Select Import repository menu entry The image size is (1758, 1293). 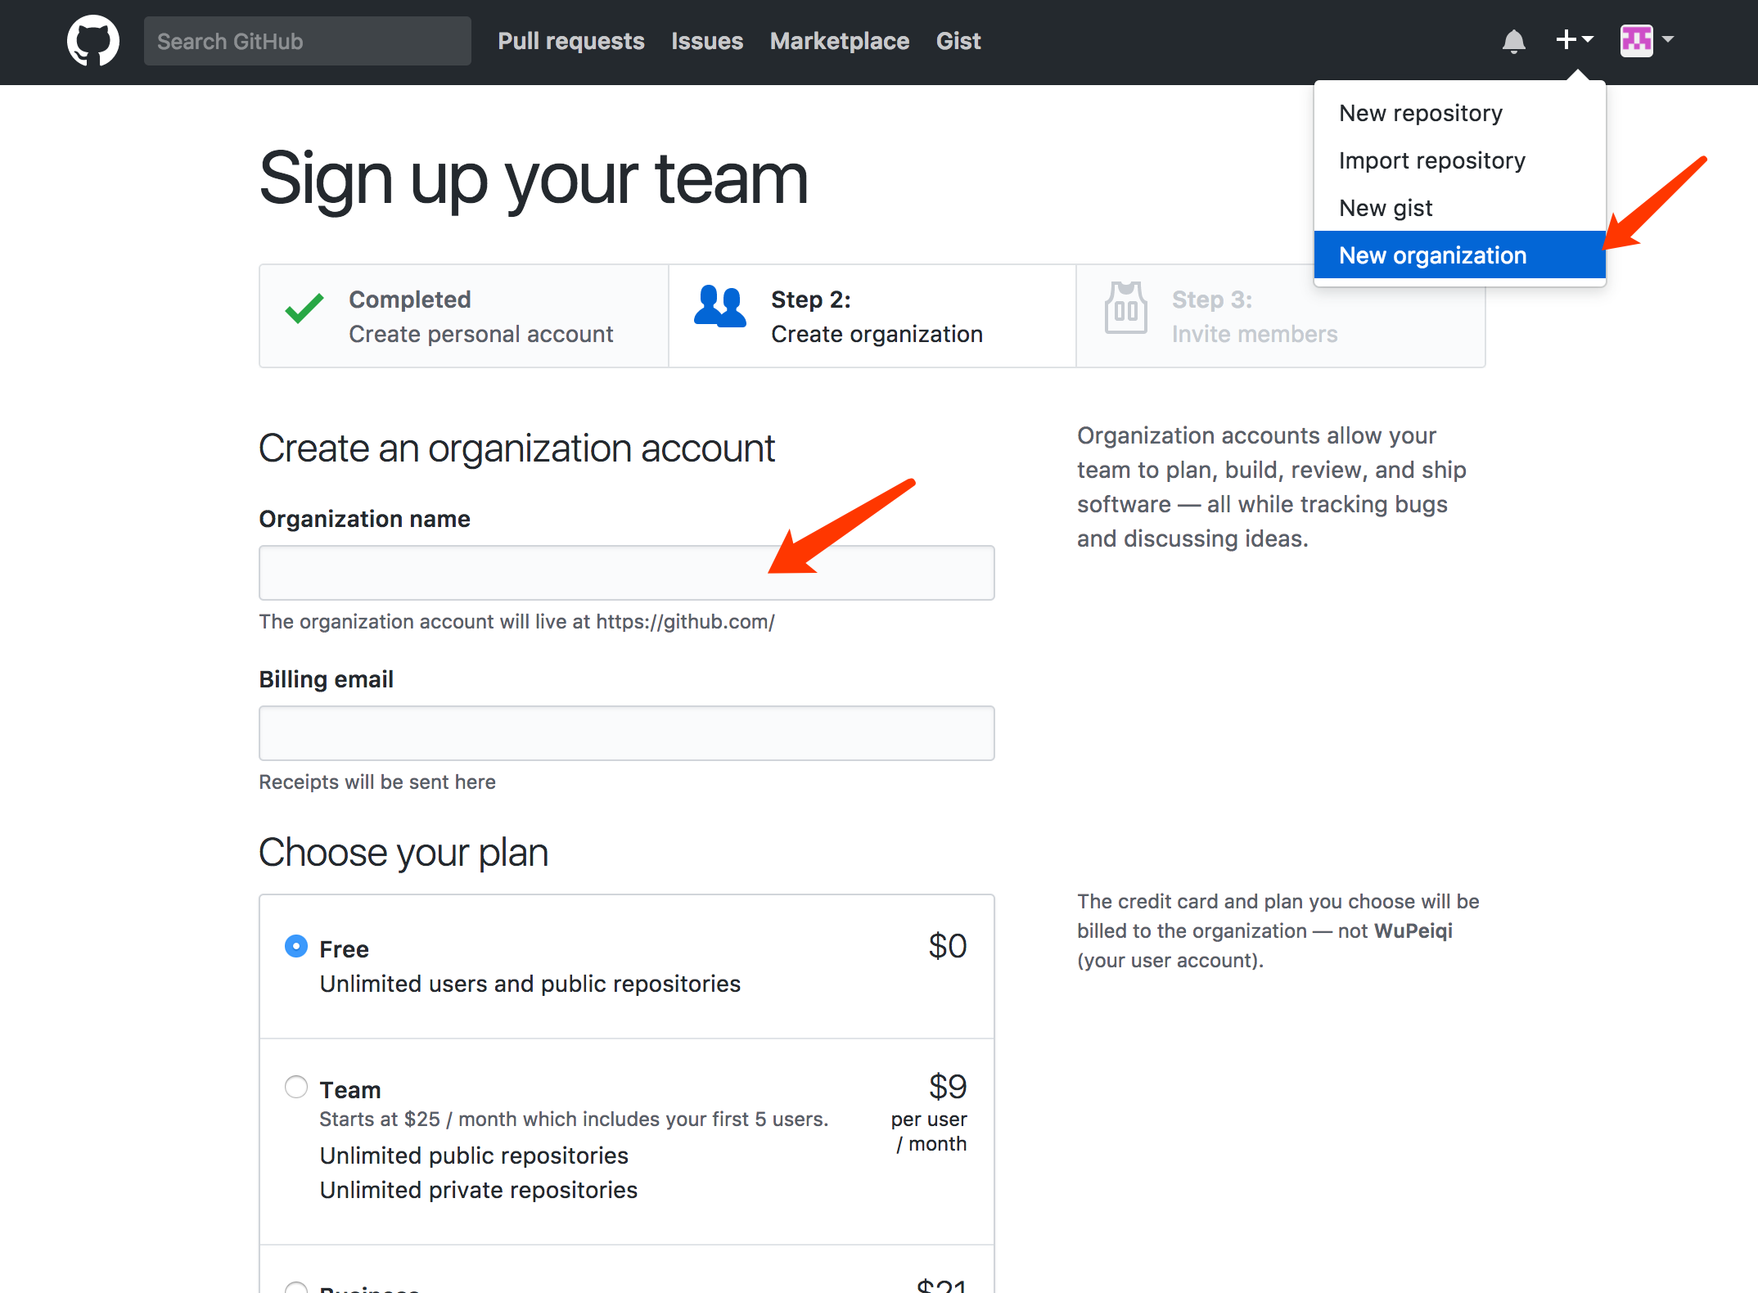coord(1431,160)
